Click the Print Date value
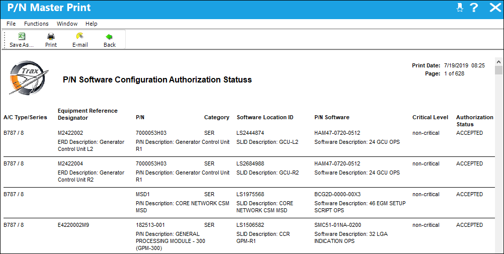504x254 pixels. [464, 65]
